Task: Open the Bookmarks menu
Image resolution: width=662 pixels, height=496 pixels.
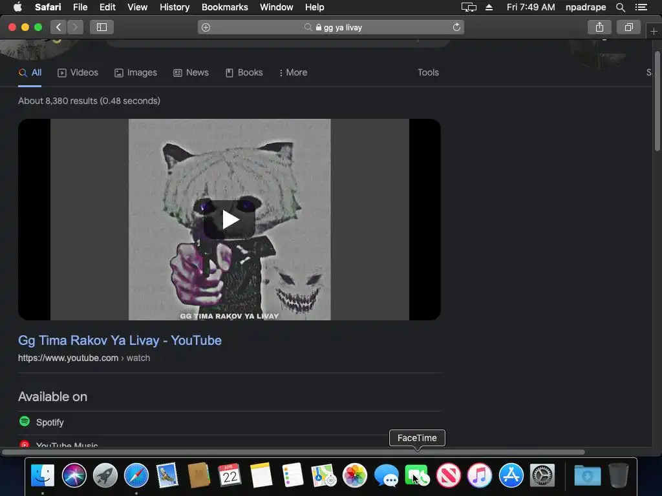Action: point(224,7)
